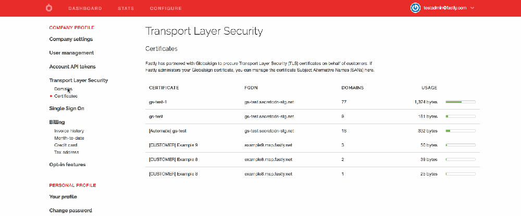Open Account API tokens page
Viewport: 521px width, 216px height.
pyautogui.click(x=72, y=66)
